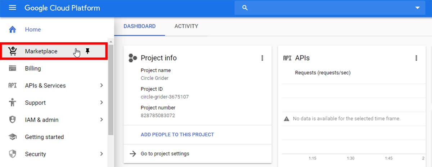Open the Billing menu item
Image resolution: width=432 pixels, height=167 pixels.
[x=33, y=68]
